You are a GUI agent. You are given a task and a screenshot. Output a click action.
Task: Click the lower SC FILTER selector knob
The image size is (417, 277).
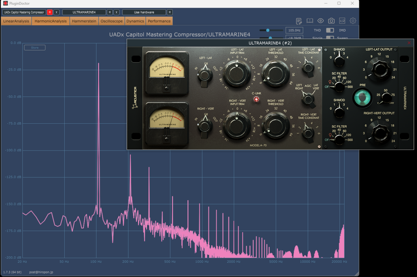click(x=339, y=139)
